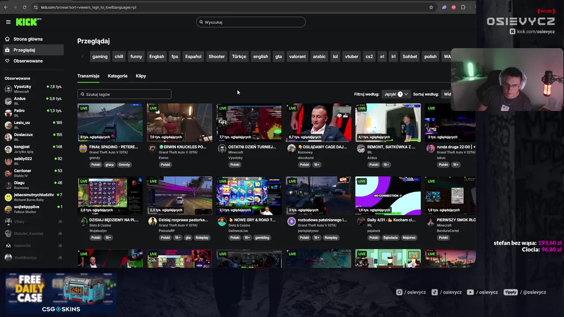Open FINAŁ SPADINO stream thumbnail
Image resolution: width=564 pixels, height=317 pixels.
click(x=110, y=122)
